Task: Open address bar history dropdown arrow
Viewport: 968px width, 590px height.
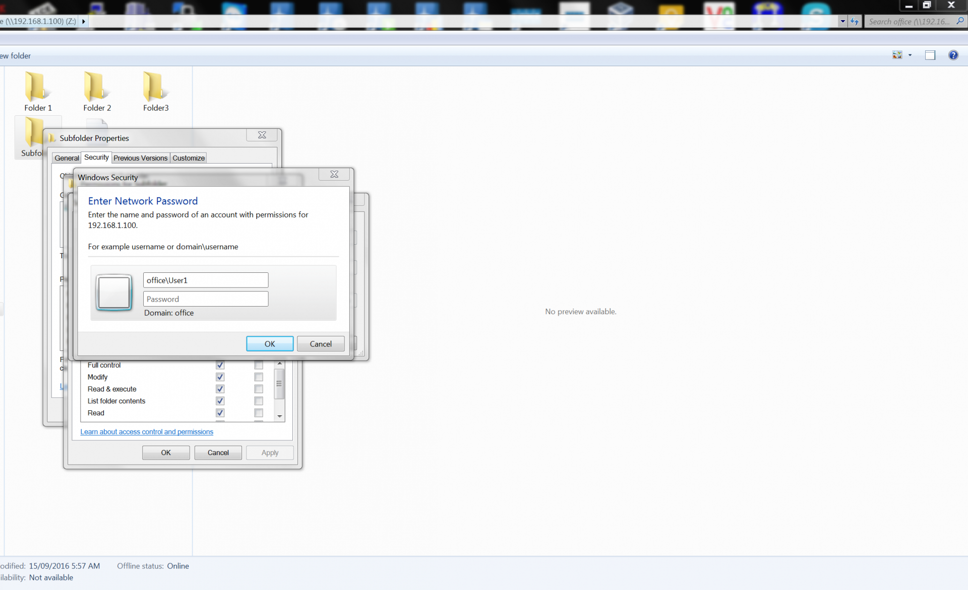Action: click(842, 21)
